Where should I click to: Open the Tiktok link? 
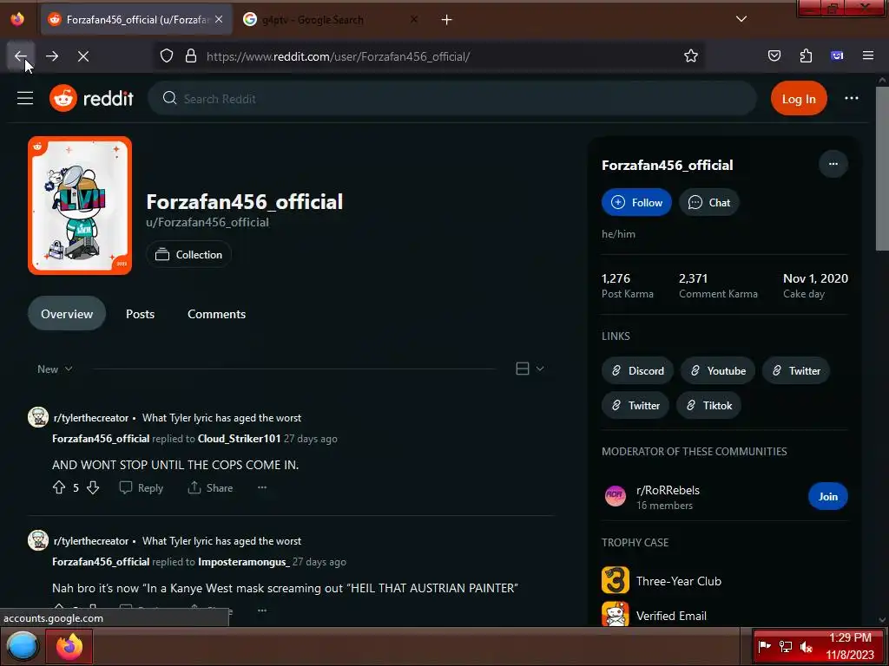tap(708, 406)
